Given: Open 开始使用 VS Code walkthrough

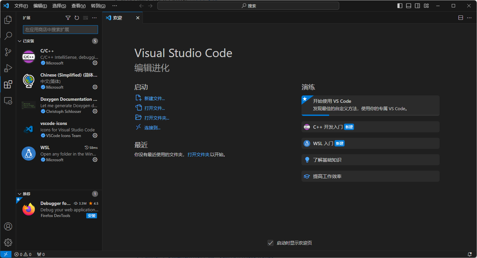Looking at the screenshot, I should pyautogui.click(x=371, y=105).
